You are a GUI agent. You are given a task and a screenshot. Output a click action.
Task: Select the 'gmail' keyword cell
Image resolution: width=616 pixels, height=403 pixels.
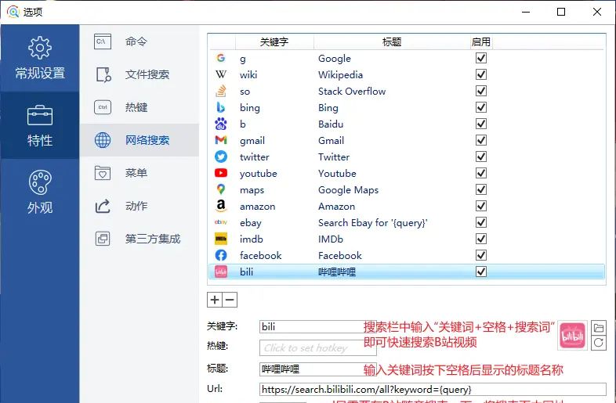tap(252, 141)
